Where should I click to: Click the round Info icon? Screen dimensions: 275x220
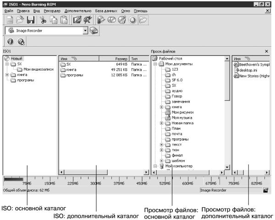(x=10, y=41)
